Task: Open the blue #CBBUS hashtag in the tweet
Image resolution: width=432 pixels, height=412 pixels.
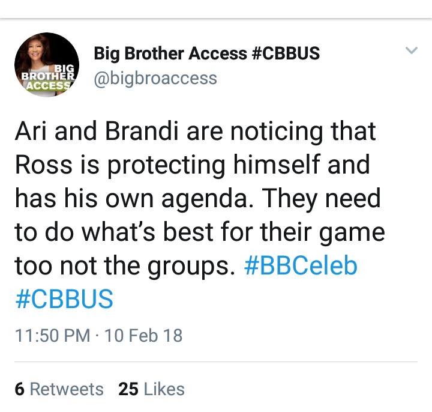Action: [64, 299]
